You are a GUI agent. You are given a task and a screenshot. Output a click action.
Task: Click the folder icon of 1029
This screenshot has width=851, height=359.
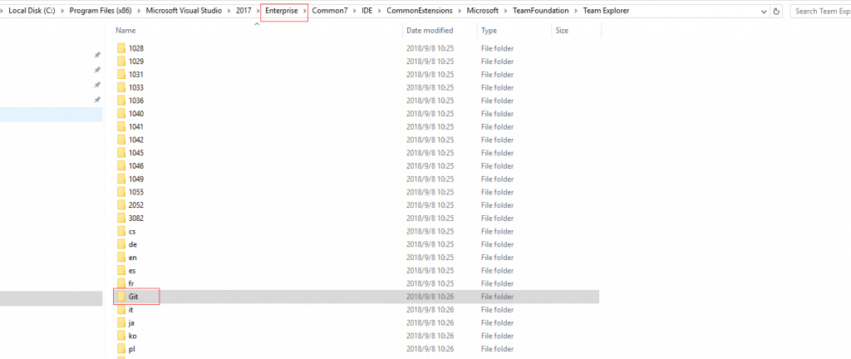click(x=121, y=61)
